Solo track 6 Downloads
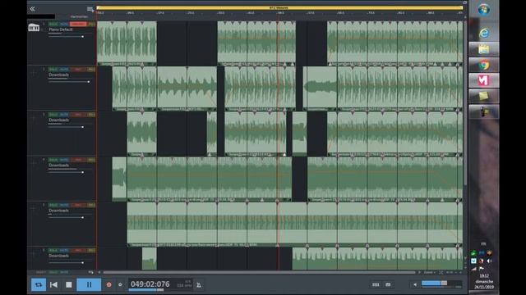 (x=53, y=250)
